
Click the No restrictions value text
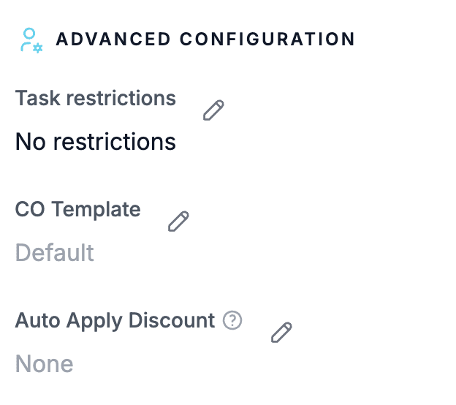pos(96,141)
